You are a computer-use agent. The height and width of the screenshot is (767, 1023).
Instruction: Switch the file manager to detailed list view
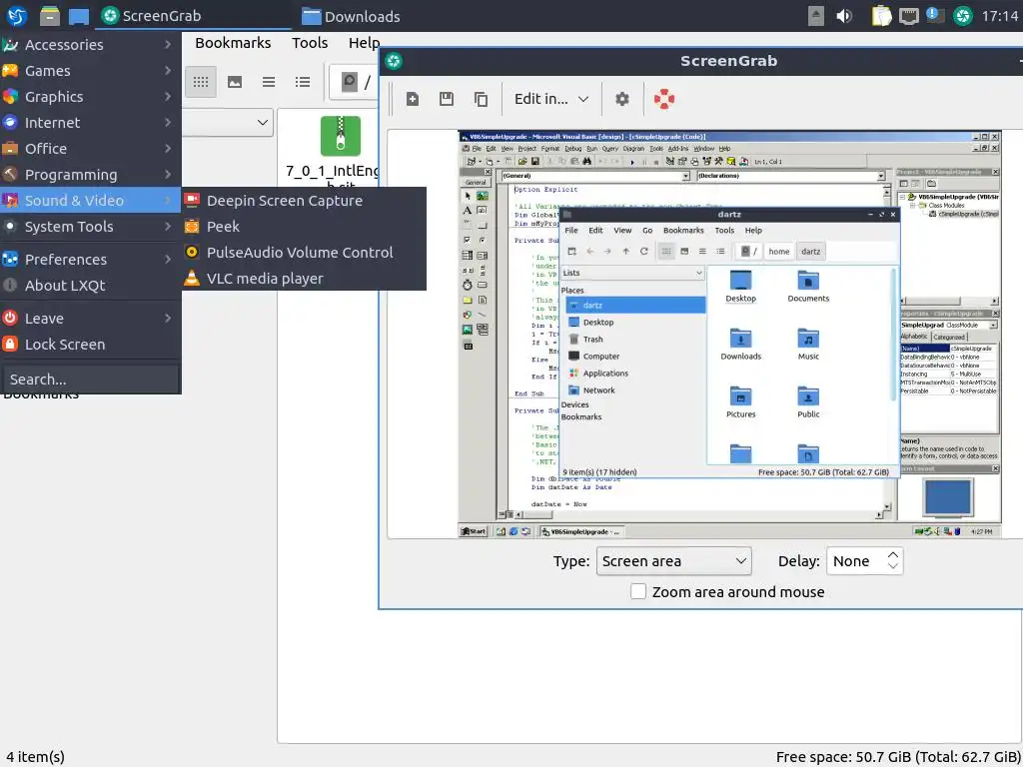pos(303,82)
